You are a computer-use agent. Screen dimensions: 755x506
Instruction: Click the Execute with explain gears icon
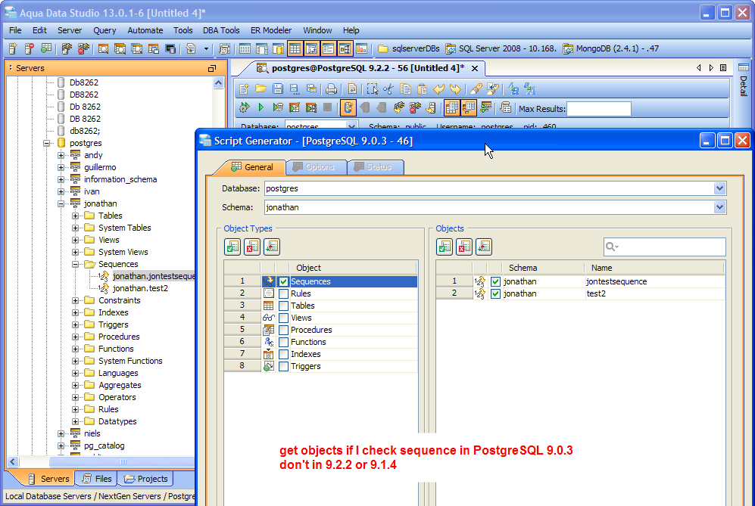244,107
